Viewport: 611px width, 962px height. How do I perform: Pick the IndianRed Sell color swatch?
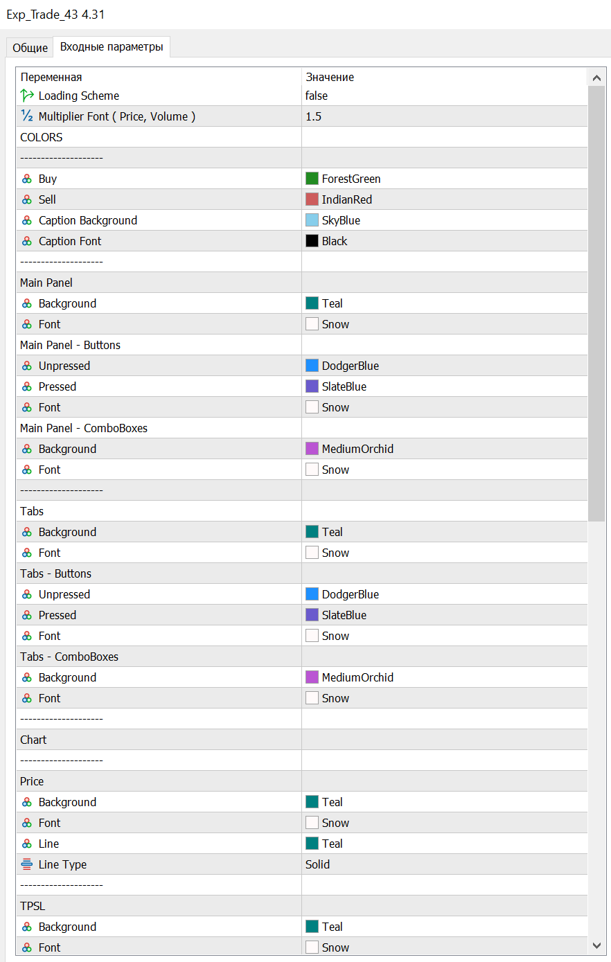pos(312,199)
